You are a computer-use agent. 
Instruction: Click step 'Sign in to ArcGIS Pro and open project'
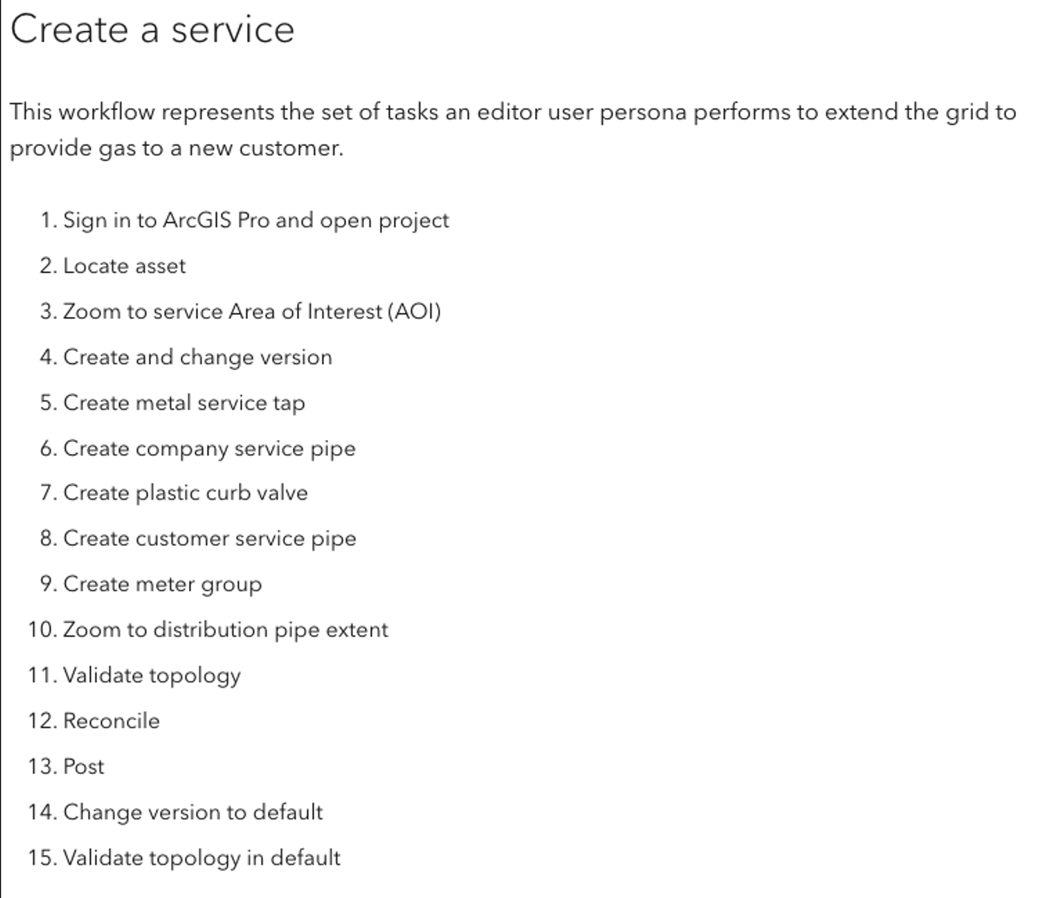pos(255,220)
